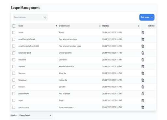
Task: Click the CREATED column header
Action: (x=105, y=26)
